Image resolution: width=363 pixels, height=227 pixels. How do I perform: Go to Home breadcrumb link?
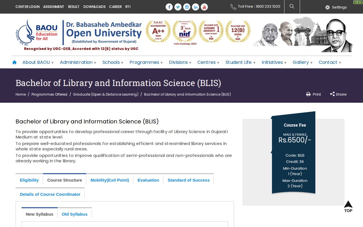[x=21, y=94]
